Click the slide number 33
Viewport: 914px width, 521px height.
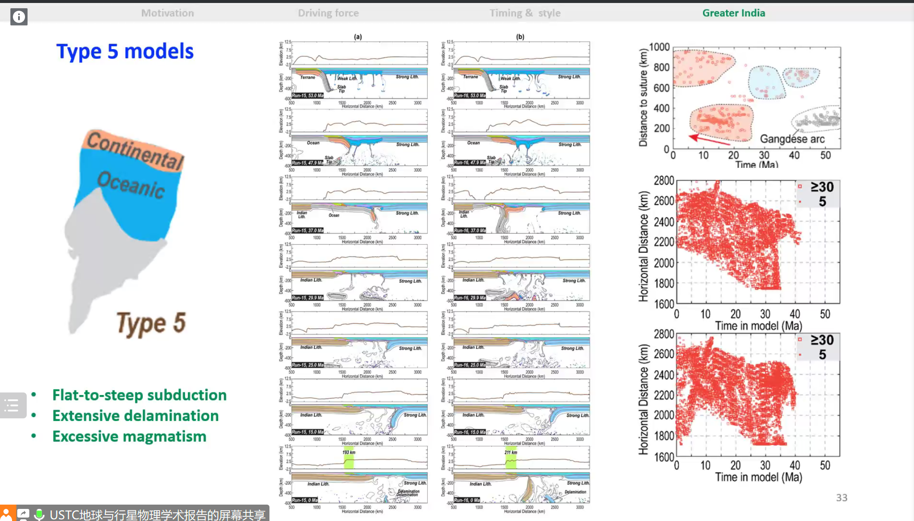coord(842,498)
